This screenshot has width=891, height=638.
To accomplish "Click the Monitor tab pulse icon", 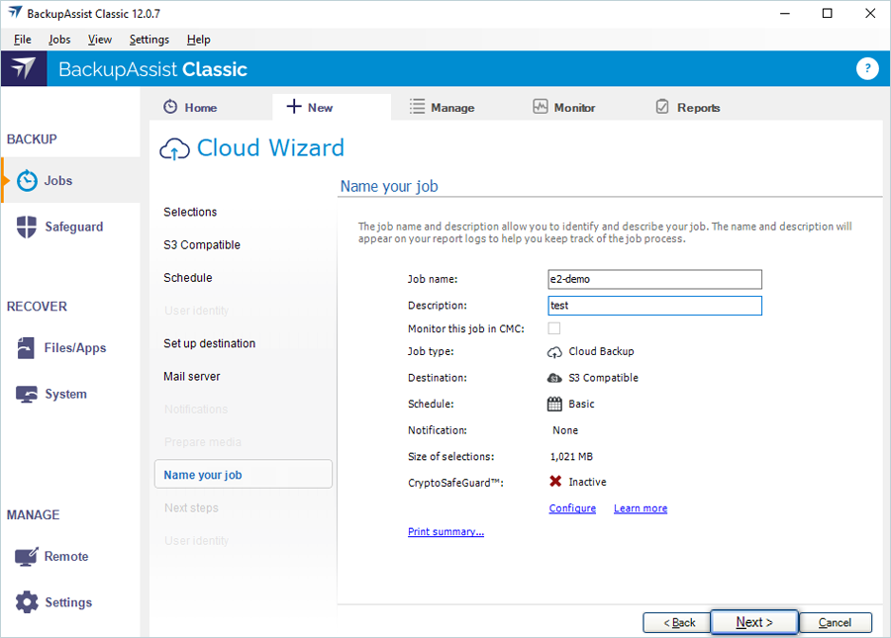I will (x=541, y=106).
